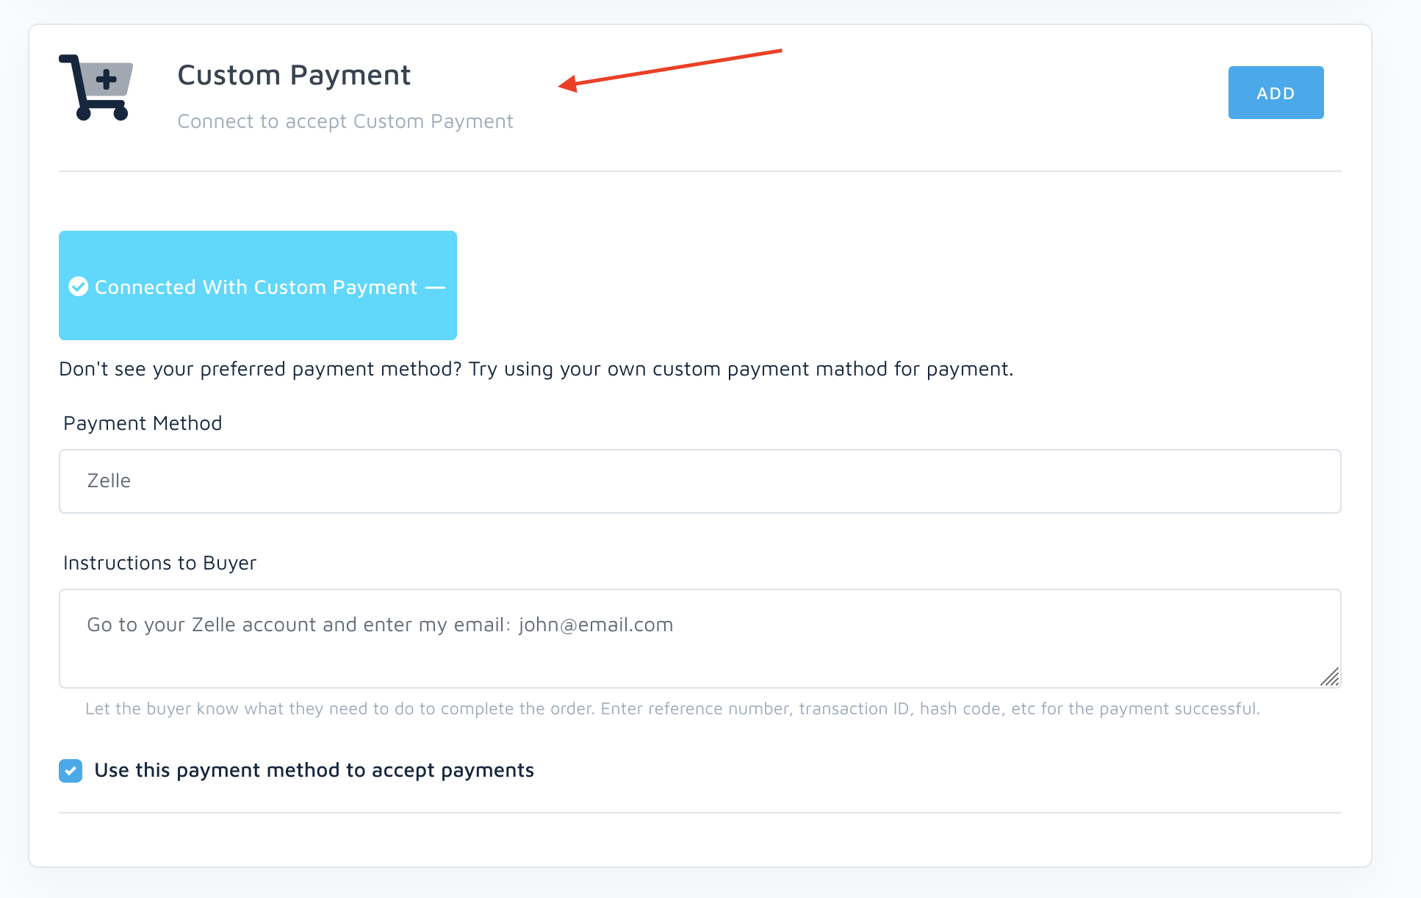Click the checkmark icon in the Connected badge
Viewport: 1421px width, 898px height.
(x=79, y=287)
